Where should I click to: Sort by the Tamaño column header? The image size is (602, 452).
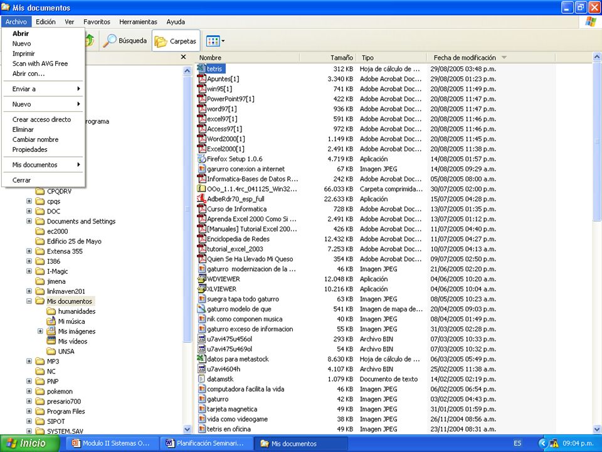[328, 58]
